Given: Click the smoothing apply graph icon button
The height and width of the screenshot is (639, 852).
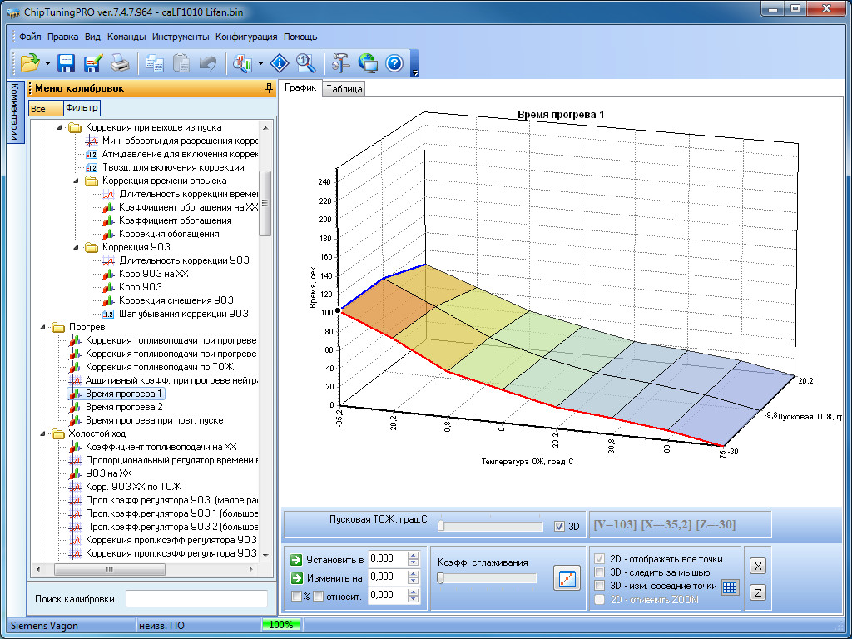Looking at the screenshot, I should tap(566, 577).
